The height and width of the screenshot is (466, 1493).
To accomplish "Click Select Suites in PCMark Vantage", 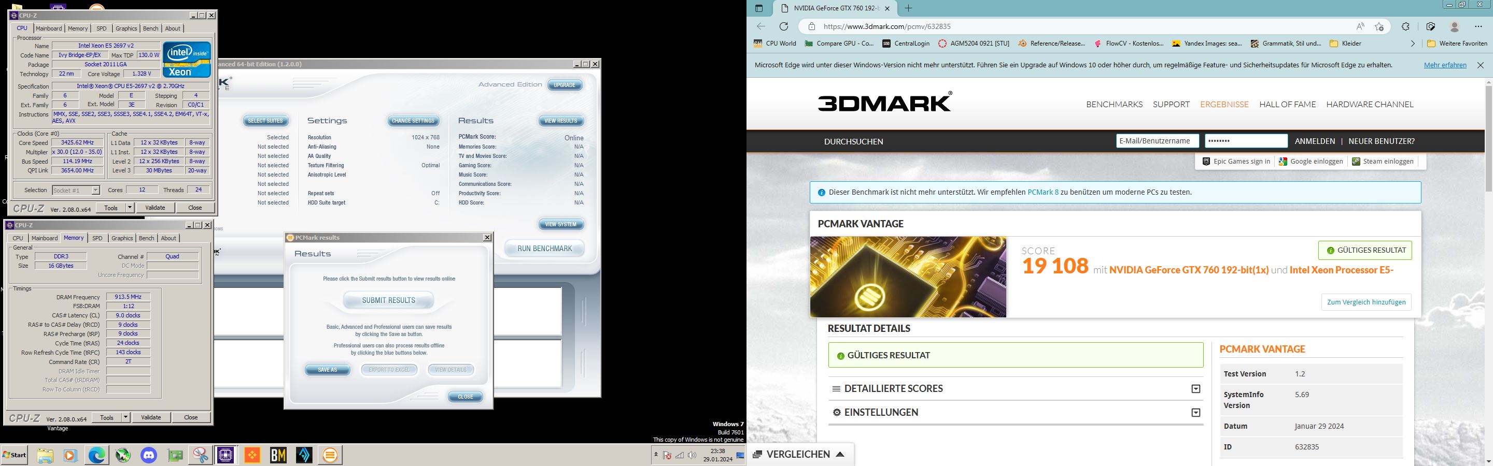I will coord(265,121).
